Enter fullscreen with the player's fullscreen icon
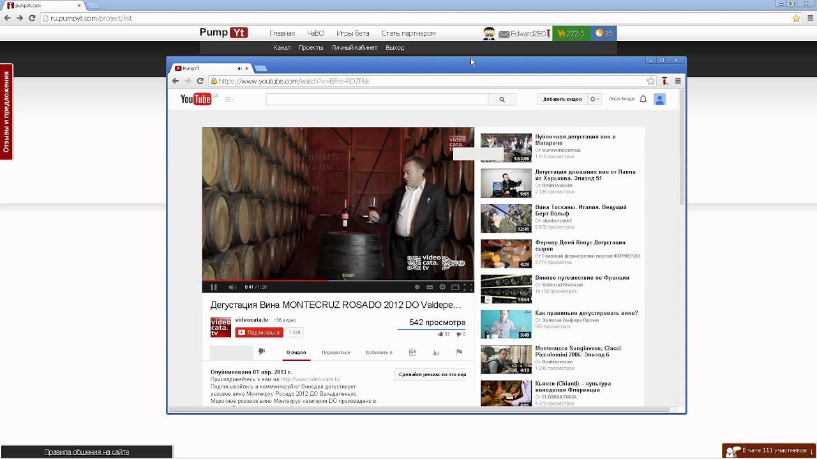817x459 pixels. pos(468,287)
